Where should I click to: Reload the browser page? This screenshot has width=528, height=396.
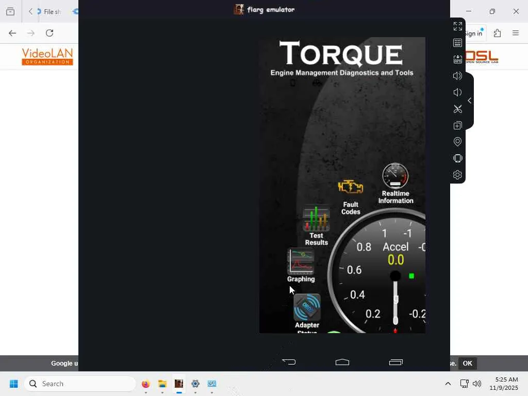[49, 33]
